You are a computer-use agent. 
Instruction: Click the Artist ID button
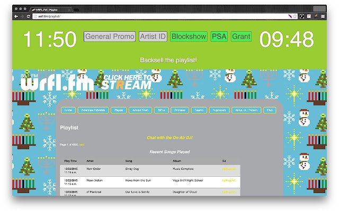[x=153, y=36]
